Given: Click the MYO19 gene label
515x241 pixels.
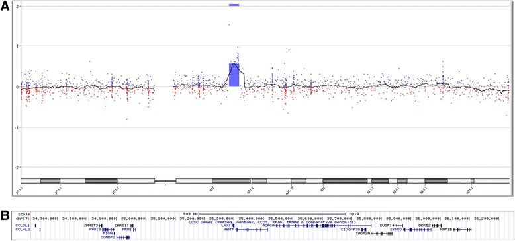Looking at the screenshot, I should pos(95,230).
